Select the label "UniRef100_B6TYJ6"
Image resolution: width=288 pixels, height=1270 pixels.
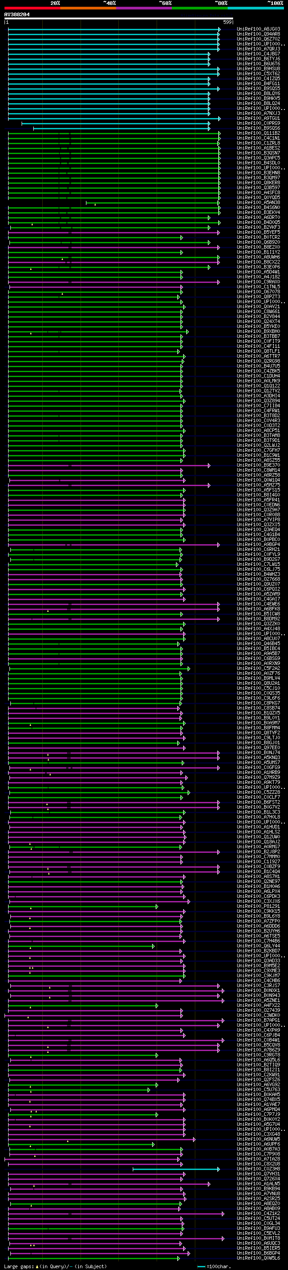point(258,59)
